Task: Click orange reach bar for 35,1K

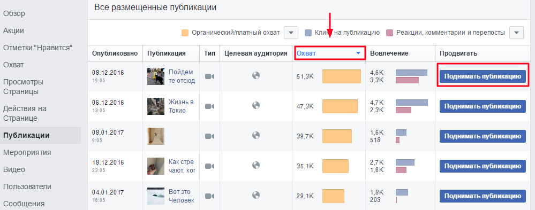Action: coord(335,166)
